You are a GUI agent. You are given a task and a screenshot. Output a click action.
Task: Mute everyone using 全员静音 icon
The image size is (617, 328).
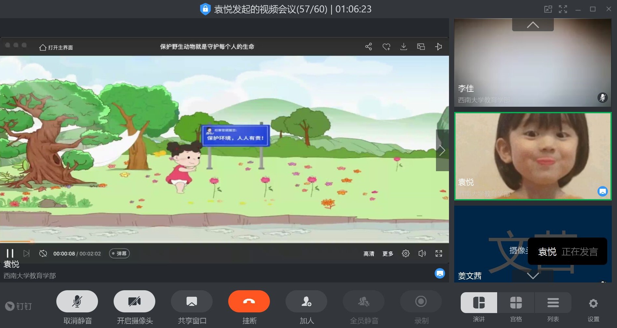pos(364,301)
